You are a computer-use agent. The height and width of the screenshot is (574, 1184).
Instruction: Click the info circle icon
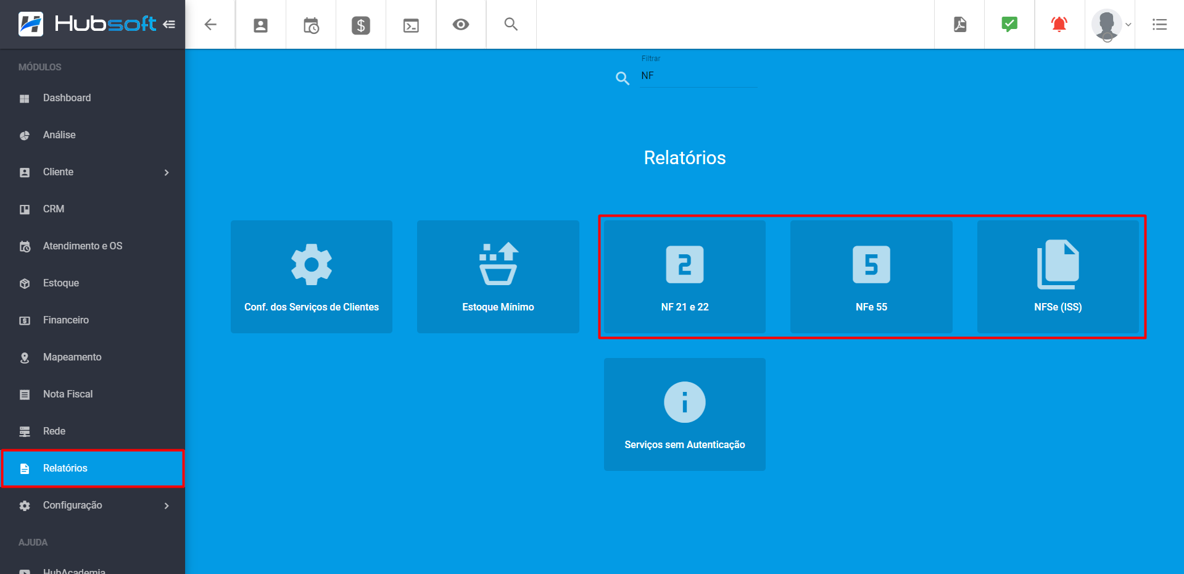[685, 402]
